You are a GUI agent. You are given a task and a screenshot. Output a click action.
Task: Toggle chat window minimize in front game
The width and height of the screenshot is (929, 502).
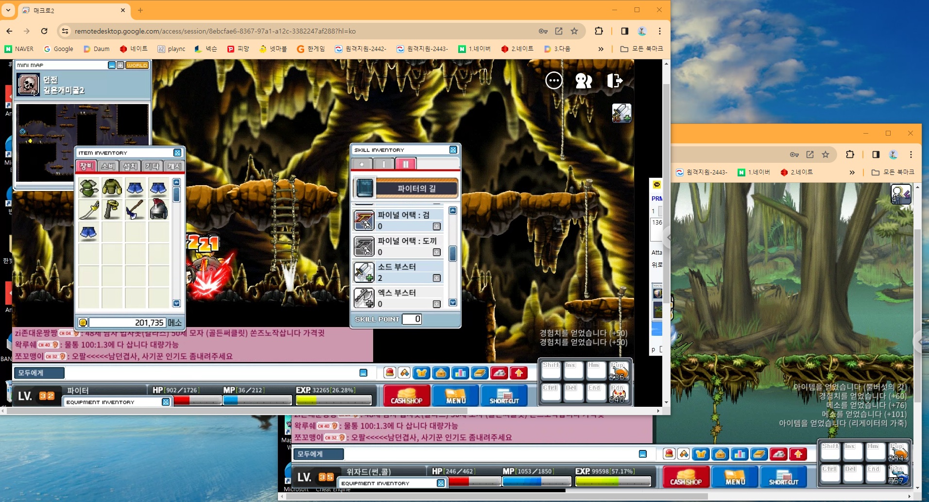tap(363, 373)
